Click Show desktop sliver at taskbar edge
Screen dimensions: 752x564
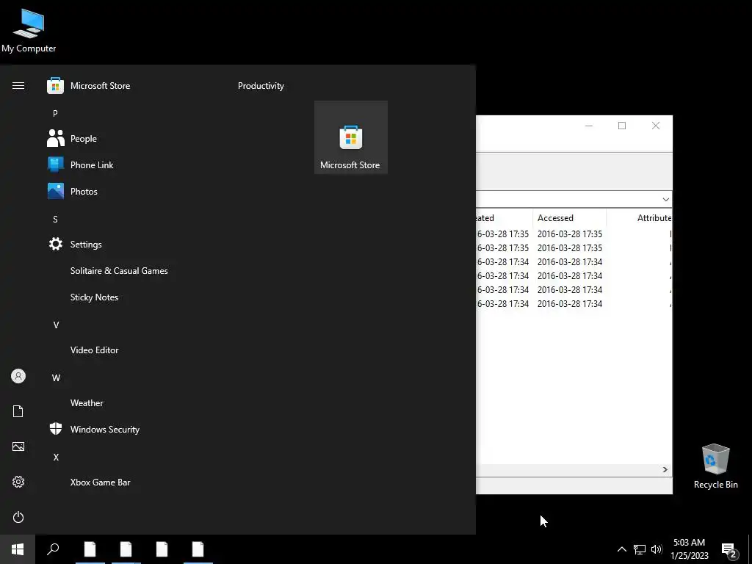tap(750, 549)
